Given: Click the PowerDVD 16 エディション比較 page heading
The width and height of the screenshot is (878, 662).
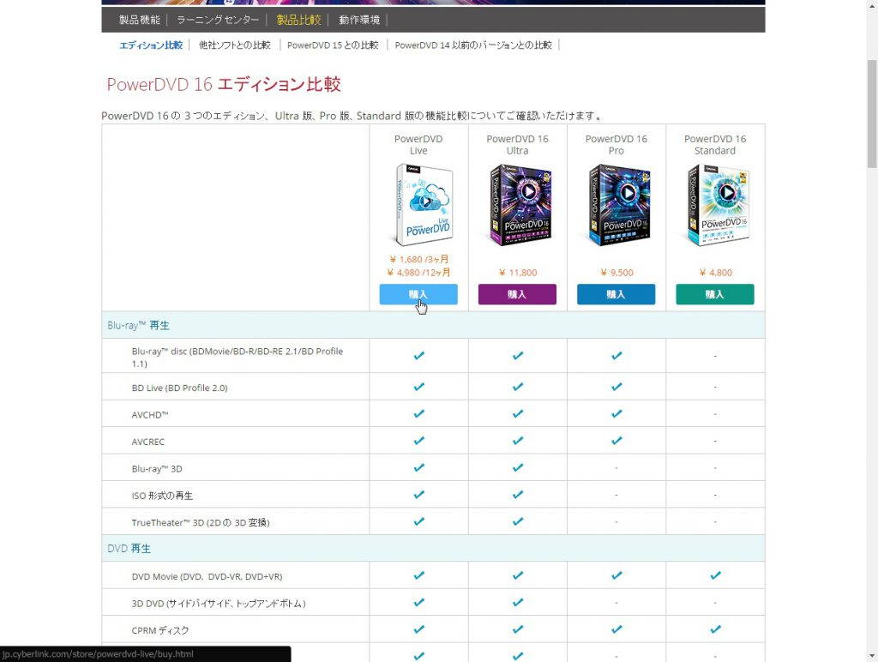Looking at the screenshot, I should (224, 85).
